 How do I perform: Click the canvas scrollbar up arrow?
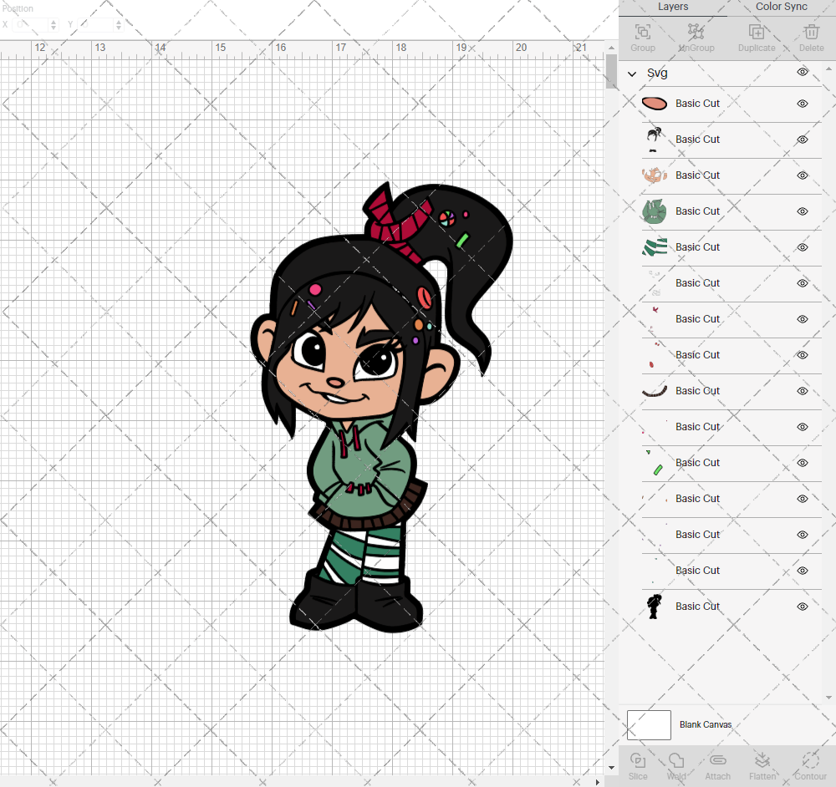(611, 48)
